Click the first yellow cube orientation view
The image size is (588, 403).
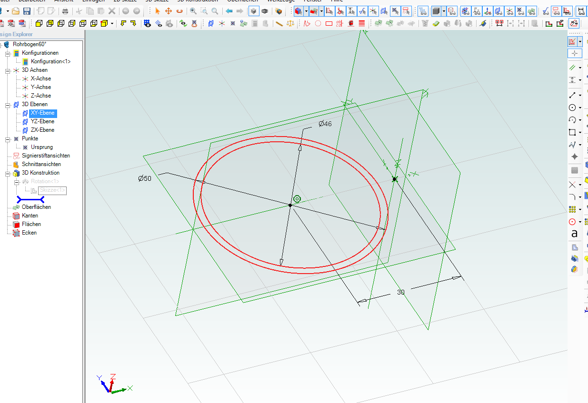(39, 23)
